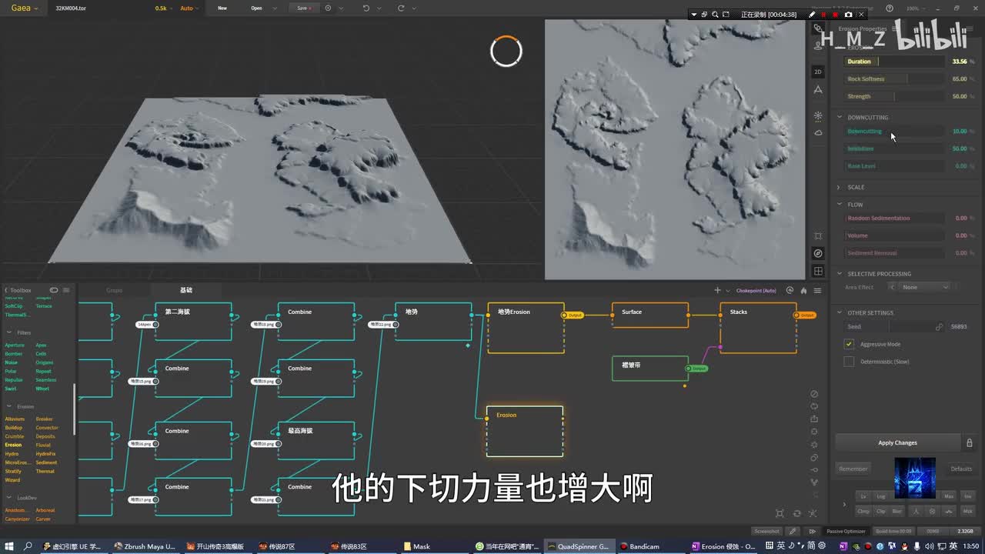Viewport: 985px width, 554px height.
Task: Open the Toolbox list menu icon
Action: point(66,290)
